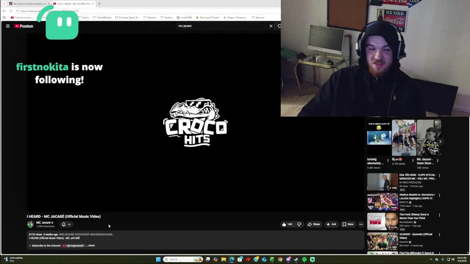The width and height of the screenshot is (470, 264).
Task: Open the @mcjacareoficial channel link in description
Action: click(x=74, y=246)
